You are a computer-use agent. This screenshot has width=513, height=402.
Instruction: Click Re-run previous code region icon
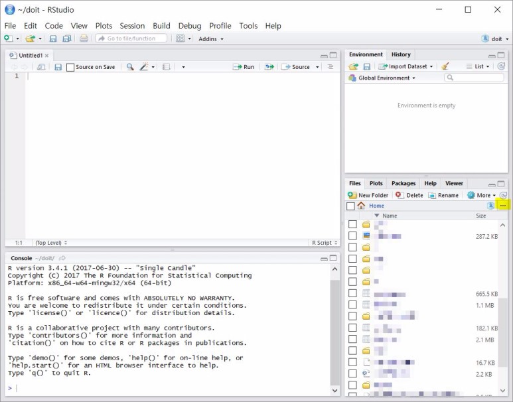[269, 67]
